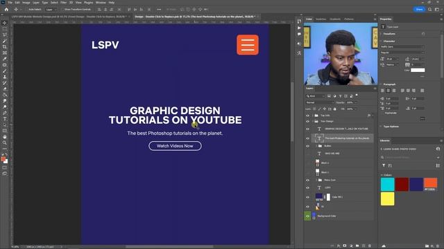The width and height of the screenshot is (444, 249).
Task: Click the new layer icon at Layers panel bottom
Action: coord(364,246)
